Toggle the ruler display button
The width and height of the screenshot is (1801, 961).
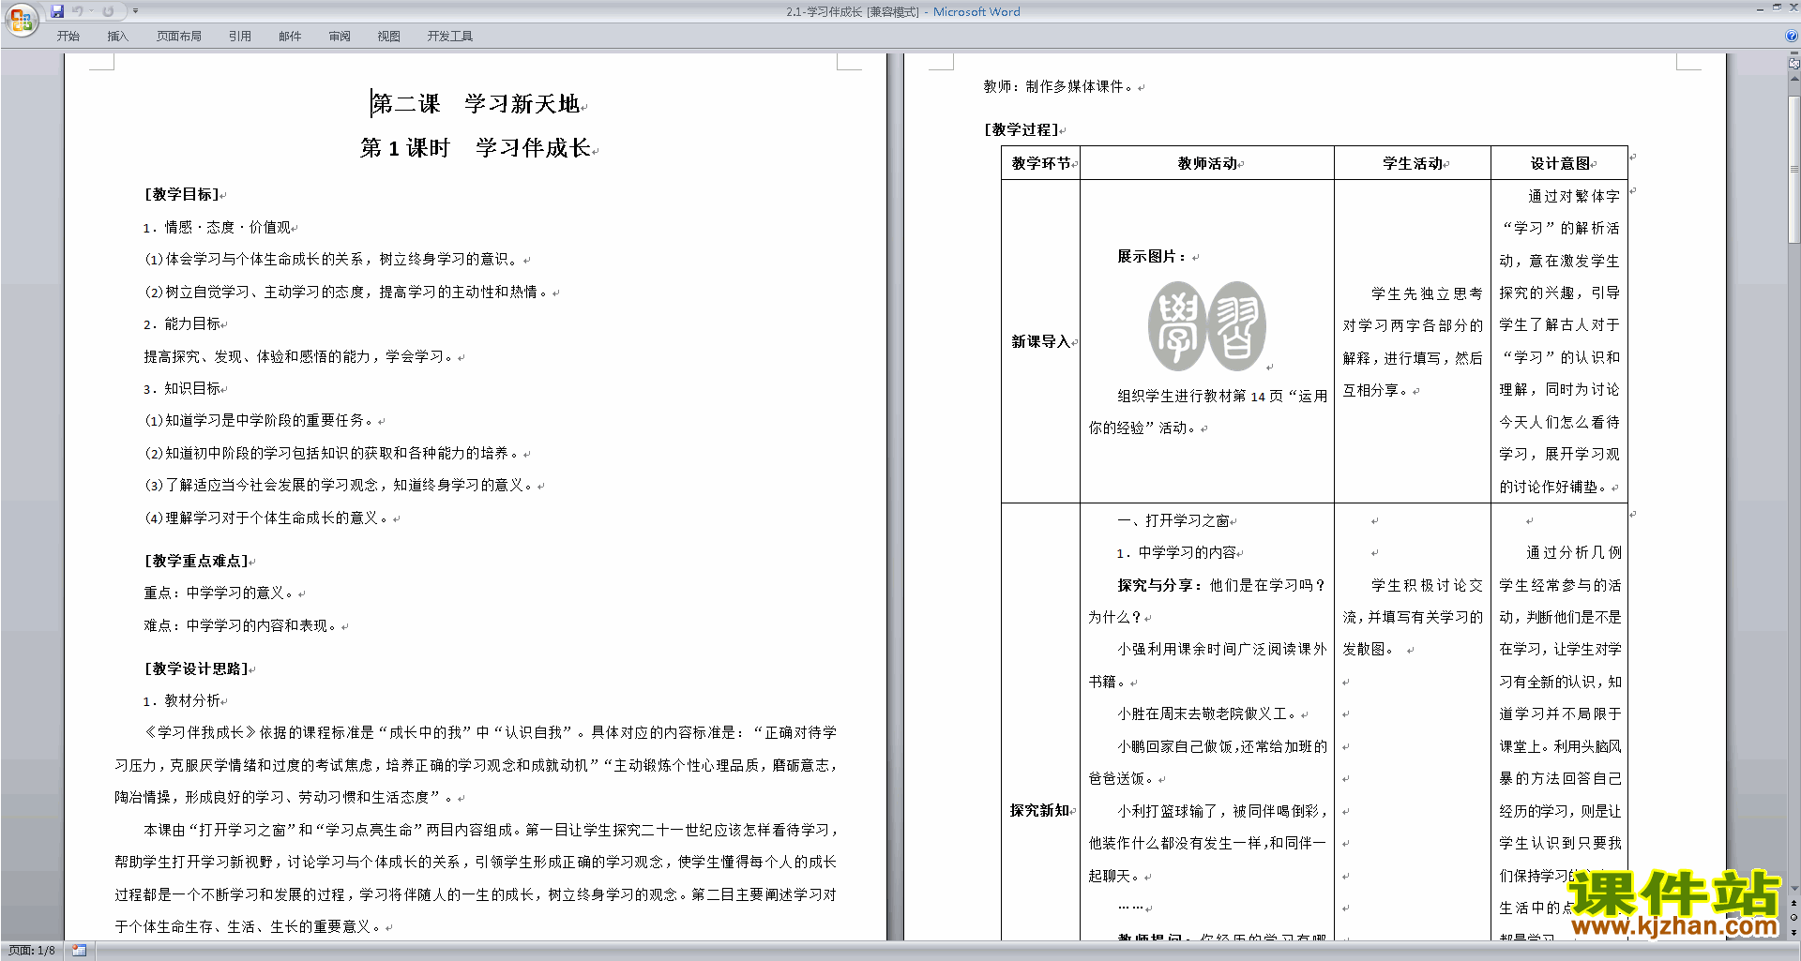[x=1794, y=64]
